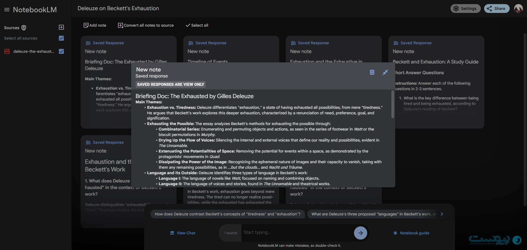This screenshot has width=527, height=250.
Task: Select suggested question about tiredness and exhaustion
Action: (x=227, y=214)
